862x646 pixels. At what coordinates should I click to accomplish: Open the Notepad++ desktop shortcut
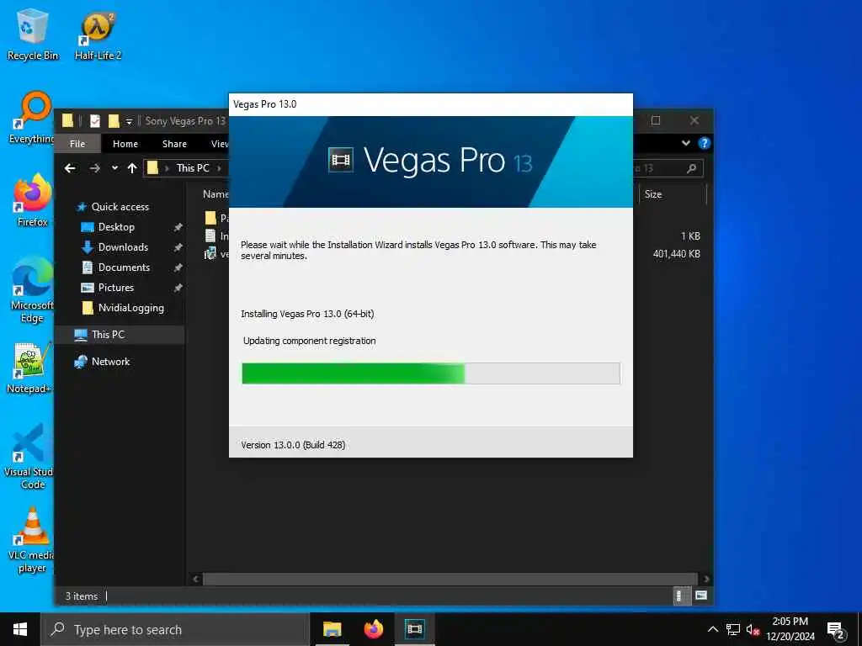[31, 368]
